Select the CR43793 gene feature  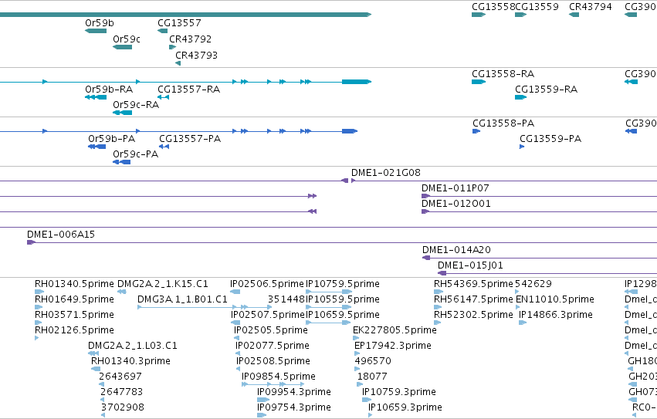(178, 63)
